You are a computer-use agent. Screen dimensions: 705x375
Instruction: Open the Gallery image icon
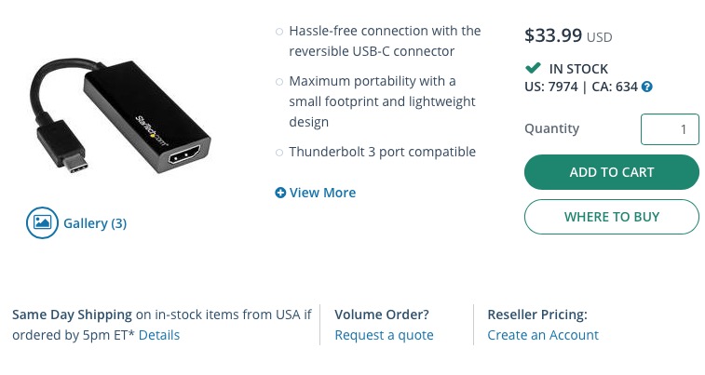coord(42,222)
